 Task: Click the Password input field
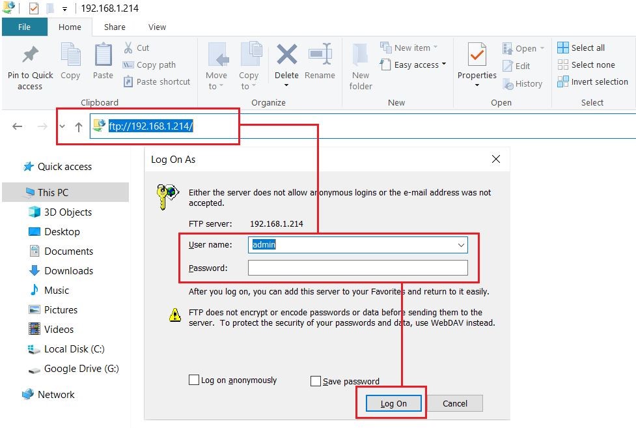click(x=358, y=268)
